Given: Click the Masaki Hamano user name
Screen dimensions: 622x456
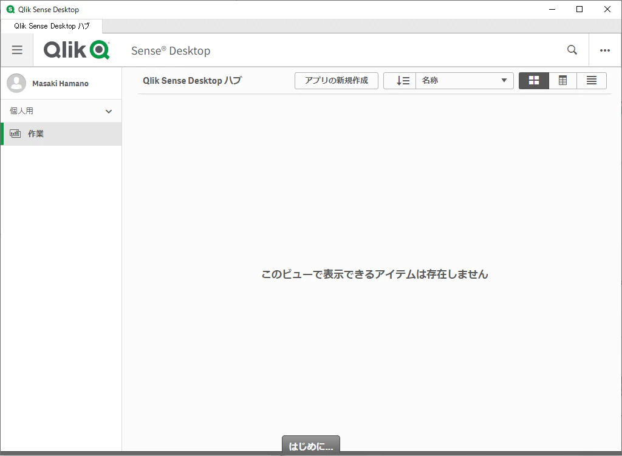Looking at the screenshot, I should 60,84.
